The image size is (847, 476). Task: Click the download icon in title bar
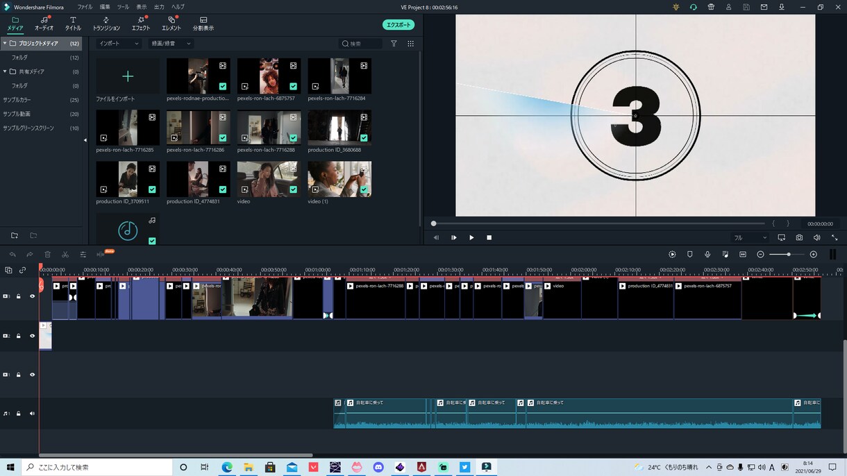782,7
